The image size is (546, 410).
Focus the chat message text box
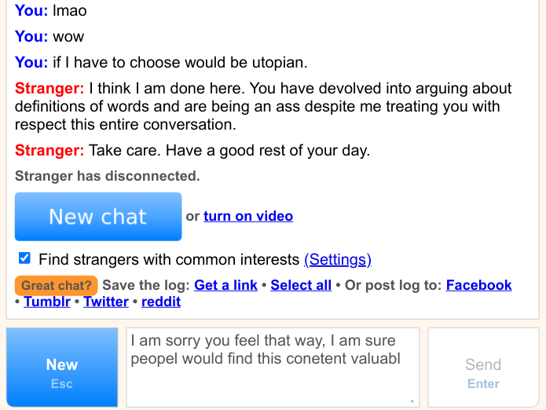(x=273, y=367)
